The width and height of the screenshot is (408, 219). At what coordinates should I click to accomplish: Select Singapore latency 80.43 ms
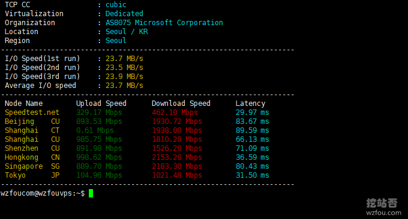coord(253,166)
